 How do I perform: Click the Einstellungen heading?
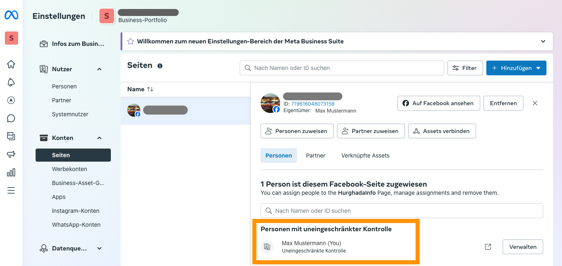[59, 16]
